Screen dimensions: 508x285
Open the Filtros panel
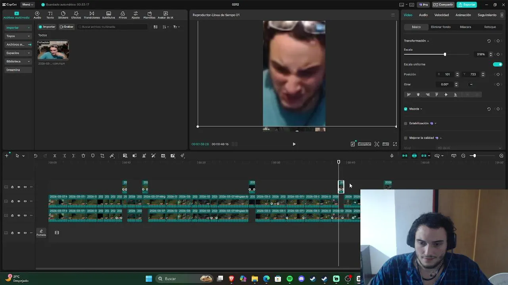[123, 15]
